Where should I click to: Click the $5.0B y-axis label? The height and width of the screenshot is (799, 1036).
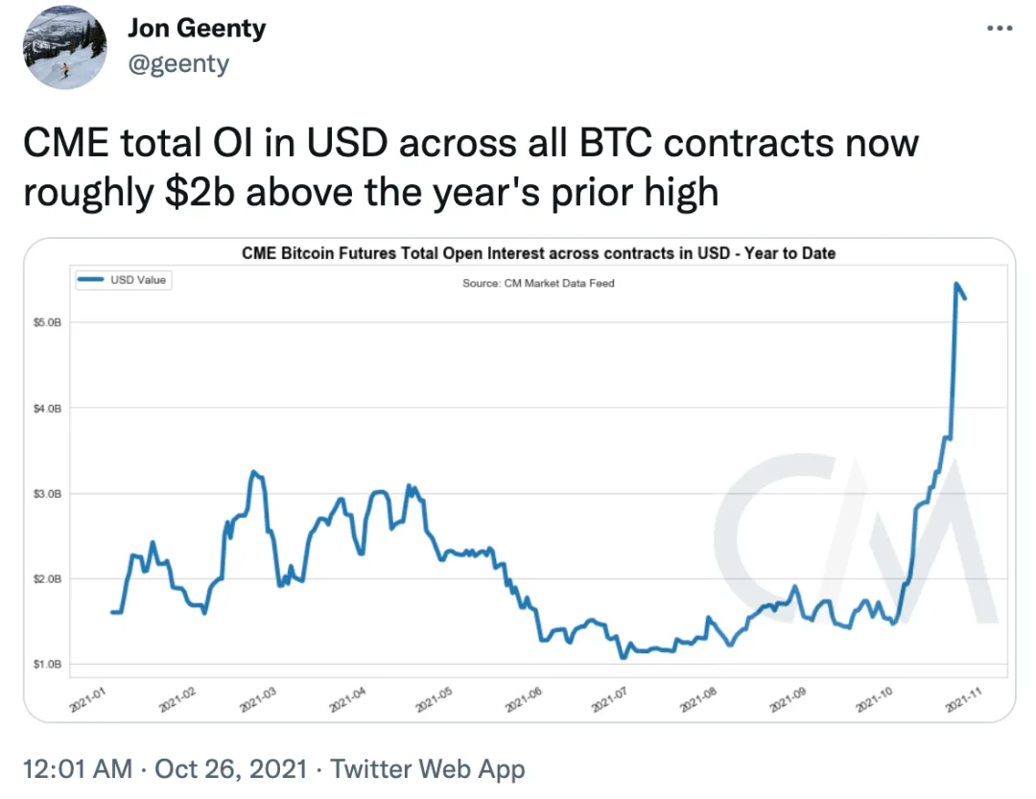[x=47, y=322]
